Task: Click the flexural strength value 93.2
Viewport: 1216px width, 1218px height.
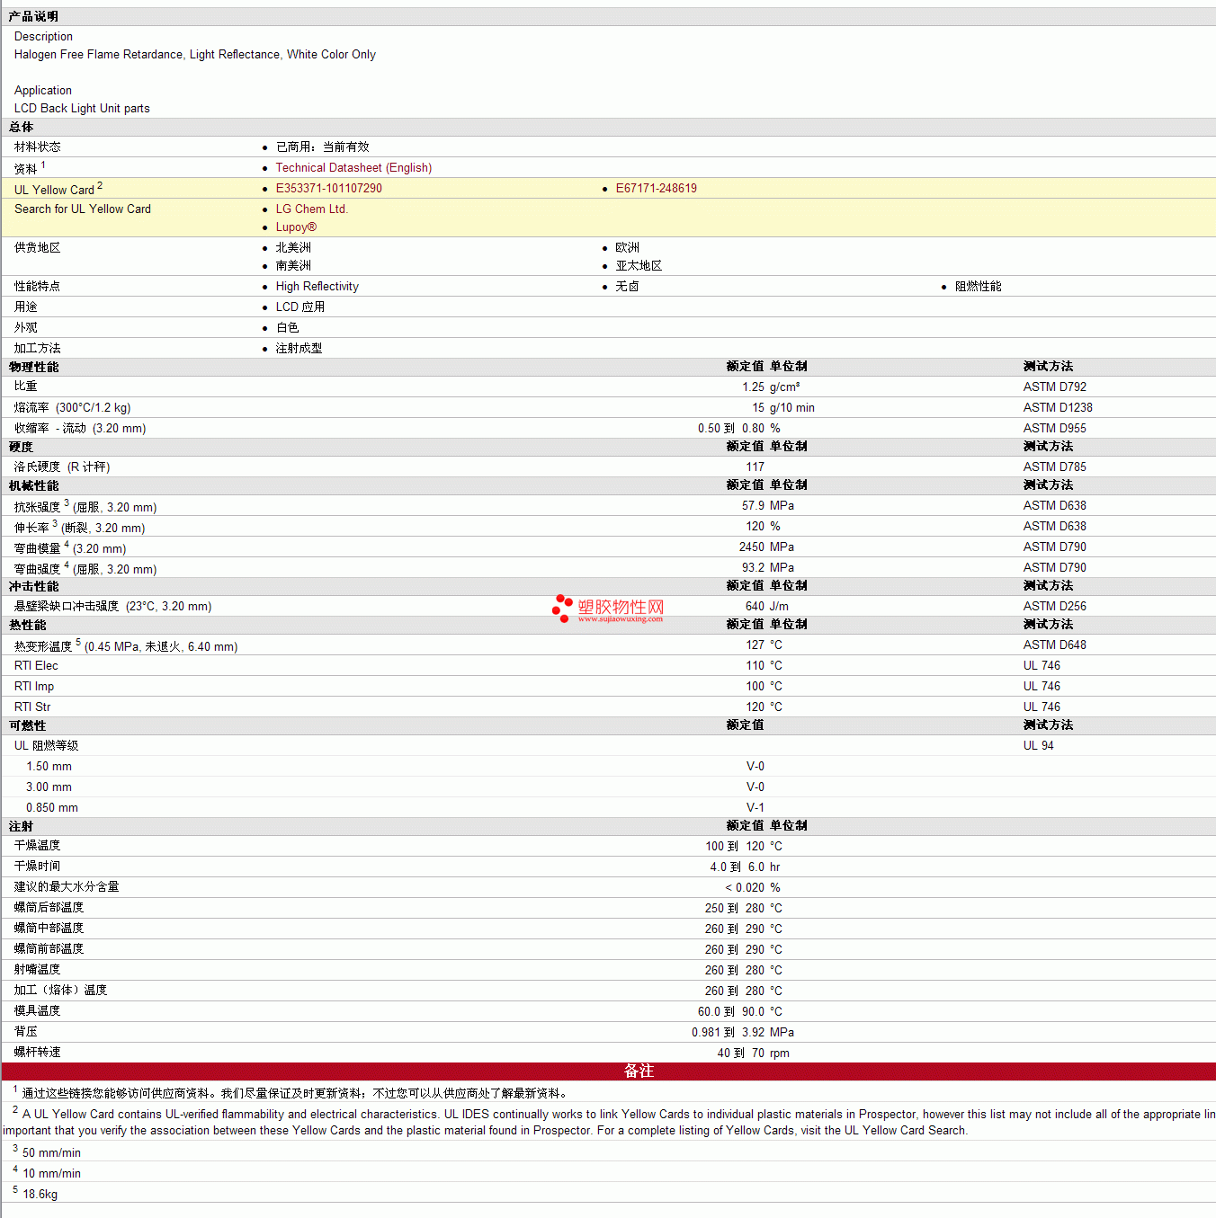Action: tap(753, 567)
